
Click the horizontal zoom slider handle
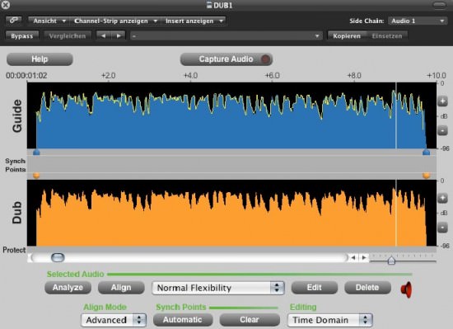[x=391, y=261]
